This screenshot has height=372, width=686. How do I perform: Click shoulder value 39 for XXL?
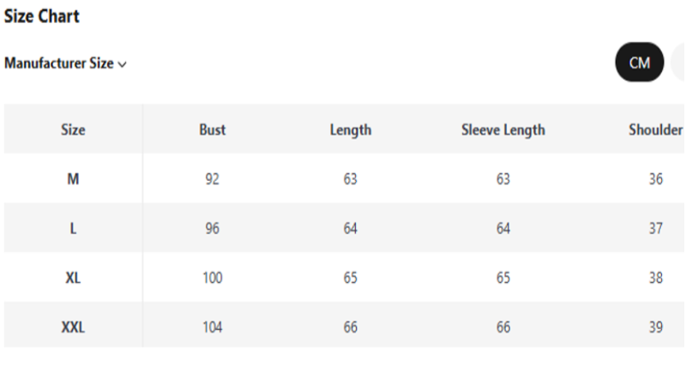[x=656, y=327]
